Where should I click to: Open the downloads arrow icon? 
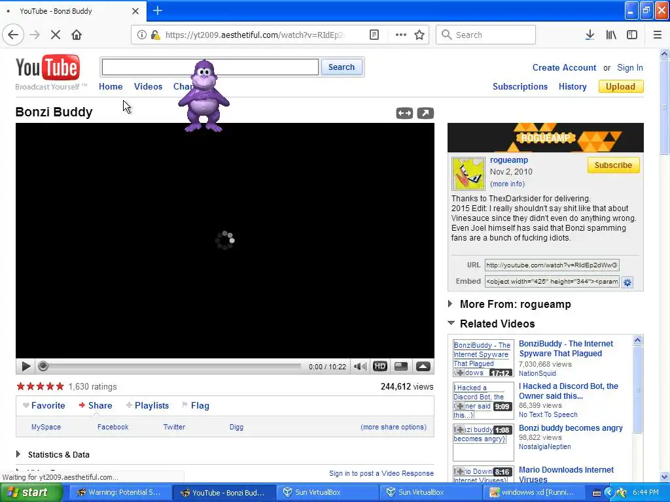tap(590, 35)
